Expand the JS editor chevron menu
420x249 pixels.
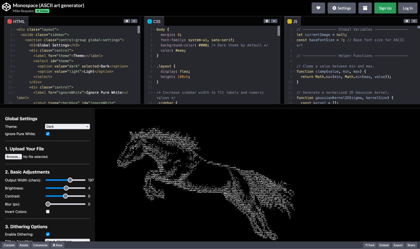point(414,21)
